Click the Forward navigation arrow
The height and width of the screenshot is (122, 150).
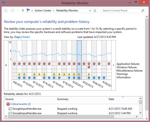[x=12, y=10]
